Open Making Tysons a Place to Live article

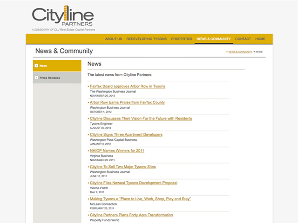[x=140, y=199]
